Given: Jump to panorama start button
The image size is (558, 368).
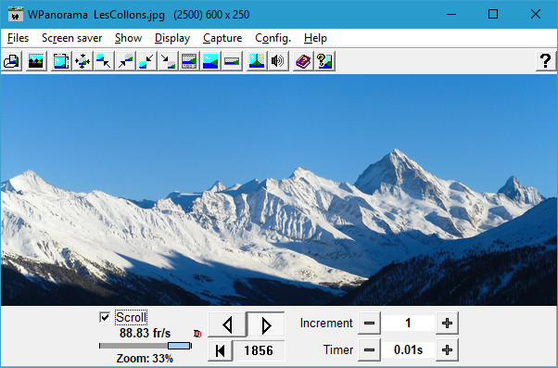Looking at the screenshot, I should (x=220, y=350).
